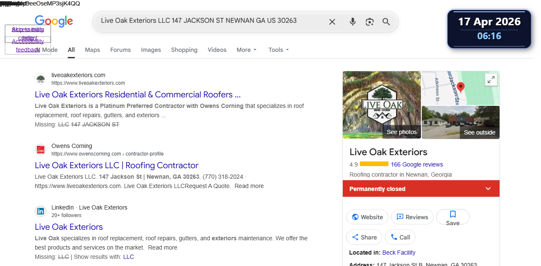Viewport: 541px width, 266px height.
Task: Expand the map with the fullscreen icon
Action: tap(491, 80)
